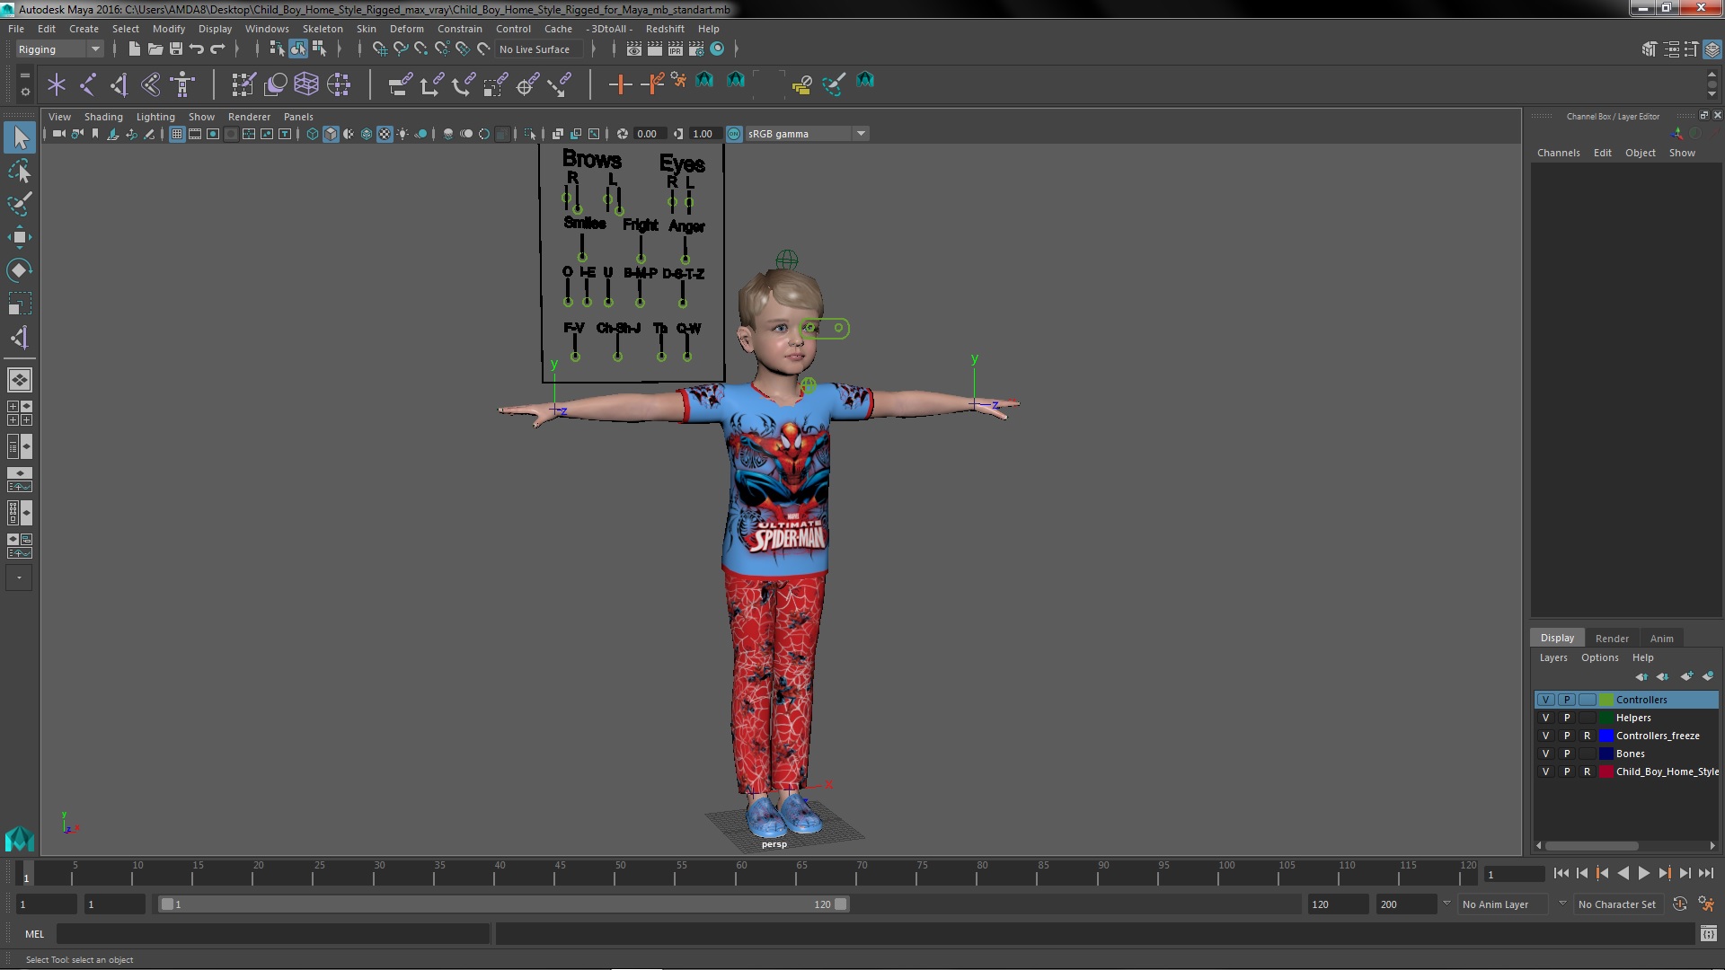The height and width of the screenshot is (970, 1725).
Task: Open the Channels menu in Channel Box
Action: click(1558, 153)
